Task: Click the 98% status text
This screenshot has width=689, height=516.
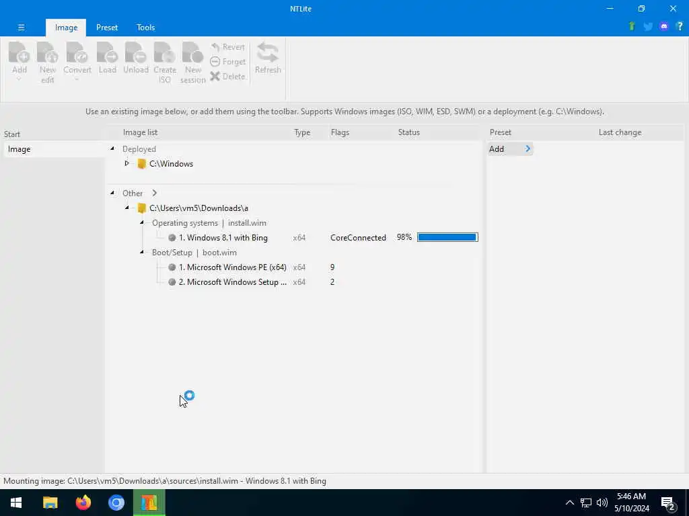Action: tap(404, 237)
